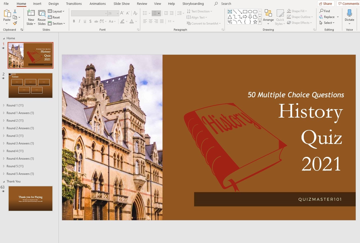Switch to the Animations ribbon tab
Screen dimensions: 360x243
97,4
